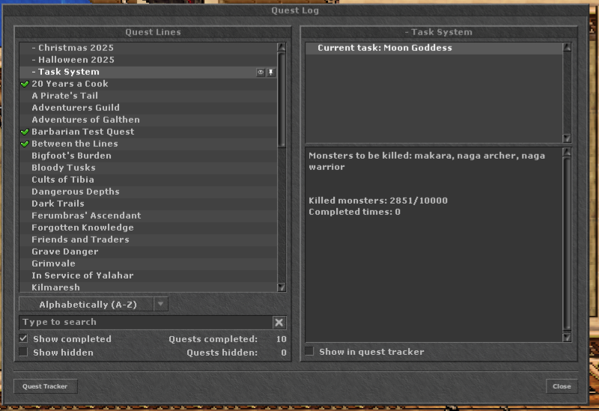Screen dimensions: 599x411
Task: Select Task System quest line
Action: click(x=148, y=72)
